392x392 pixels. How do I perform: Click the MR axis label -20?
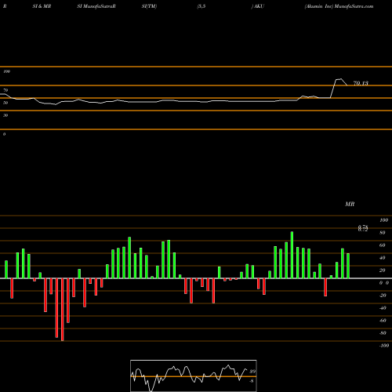[x=383, y=296]
